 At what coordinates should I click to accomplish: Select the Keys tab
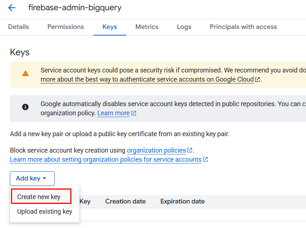pos(110,27)
